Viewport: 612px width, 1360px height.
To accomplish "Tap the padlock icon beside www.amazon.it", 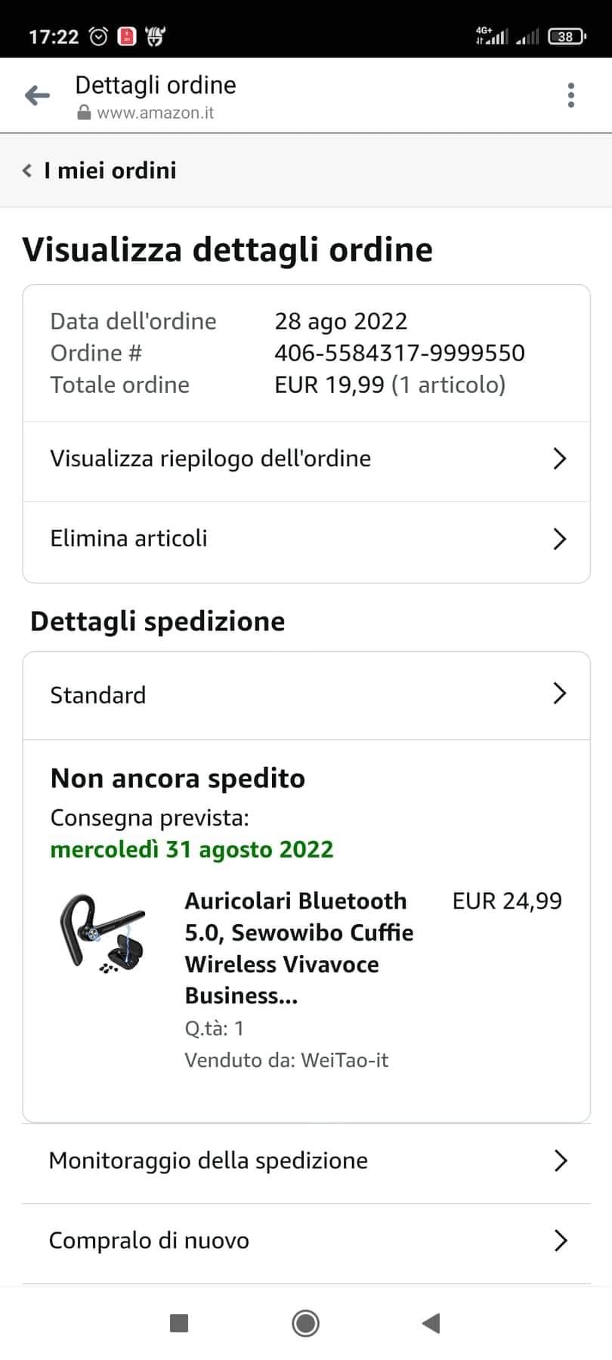I will coord(84,113).
